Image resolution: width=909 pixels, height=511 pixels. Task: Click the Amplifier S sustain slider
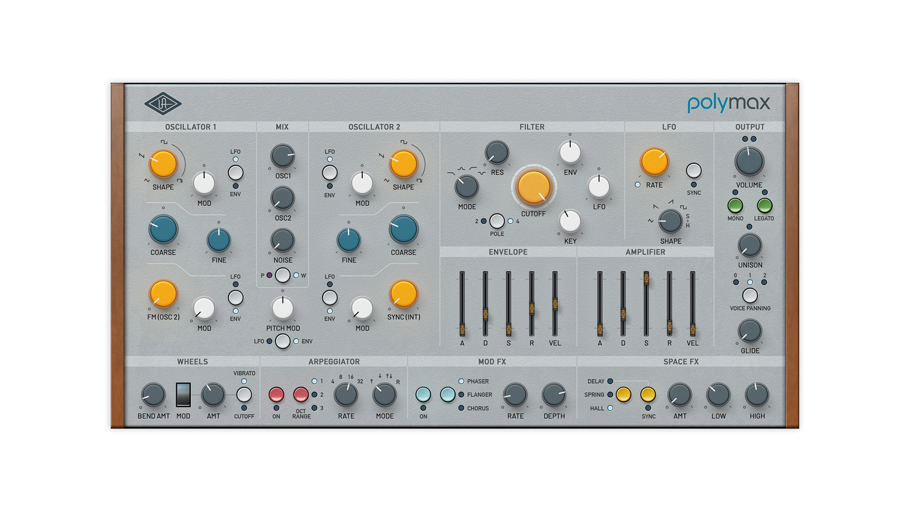pyautogui.click(x=646, y=279)
